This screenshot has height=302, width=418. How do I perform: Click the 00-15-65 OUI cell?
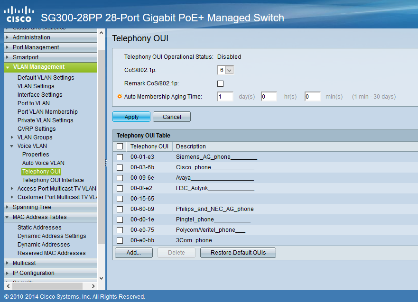click(x=142, y=199)
